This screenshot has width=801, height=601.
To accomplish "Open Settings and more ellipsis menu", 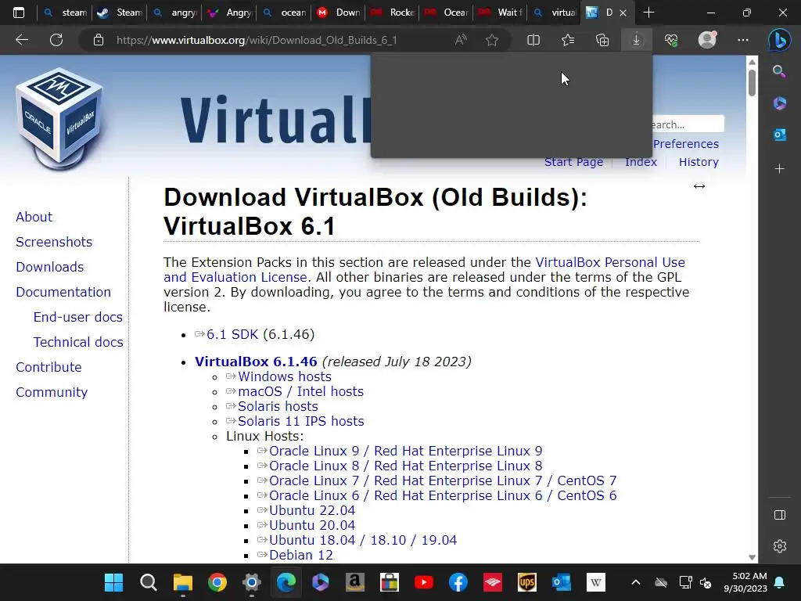I will point(743,40).
